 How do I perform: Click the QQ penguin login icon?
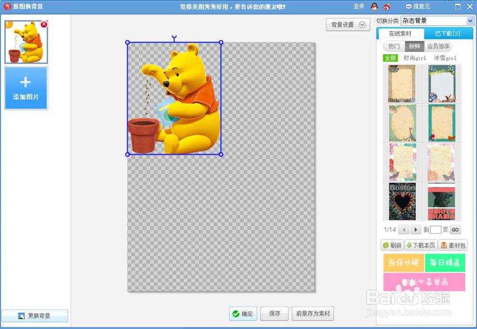374,6
